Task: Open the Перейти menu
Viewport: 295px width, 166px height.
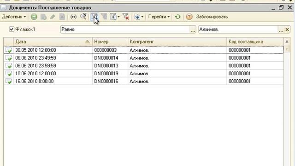Action: [x=159, y=17]
